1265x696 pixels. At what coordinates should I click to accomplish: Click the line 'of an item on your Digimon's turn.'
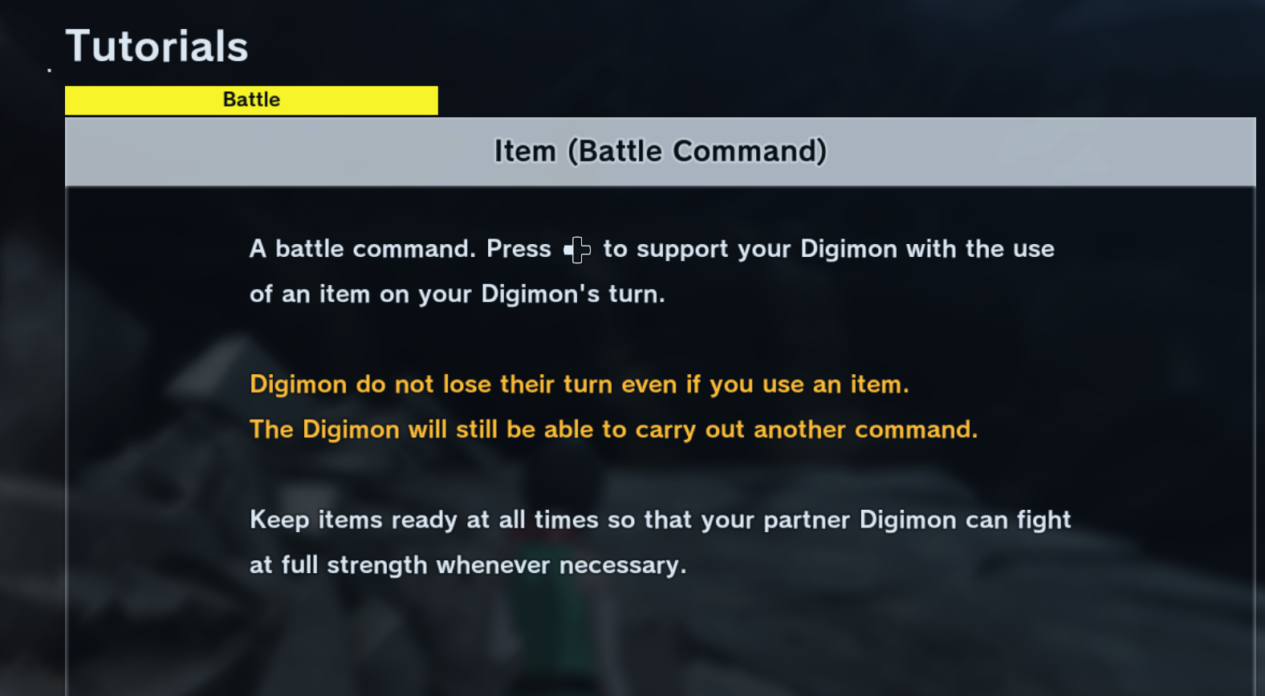(x=457, y=295)
